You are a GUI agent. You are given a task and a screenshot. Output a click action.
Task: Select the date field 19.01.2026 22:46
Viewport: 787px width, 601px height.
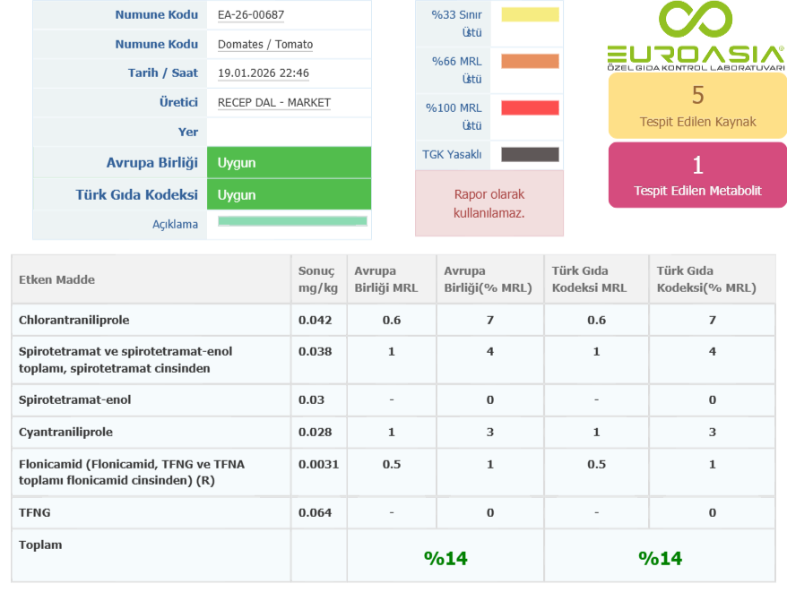(x=264, y=73)
